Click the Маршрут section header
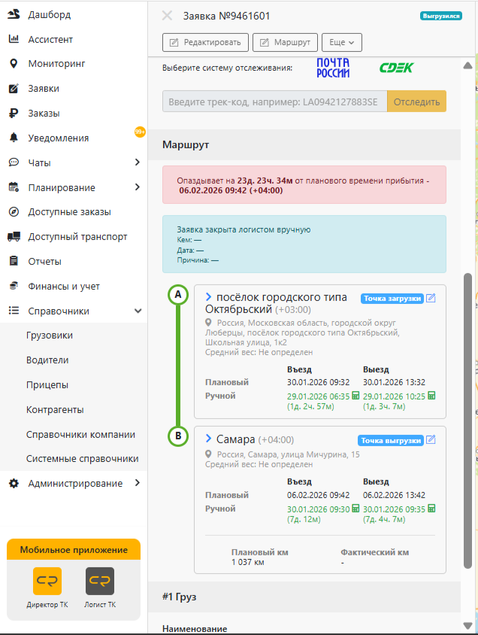The image size is (478, 635). pos(304,144)
